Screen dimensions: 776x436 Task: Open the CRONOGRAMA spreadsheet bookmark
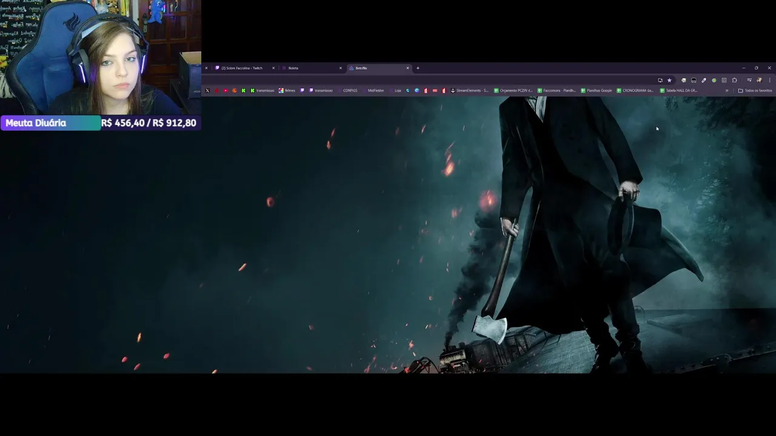pyautogui.click(x=635, y=90)
